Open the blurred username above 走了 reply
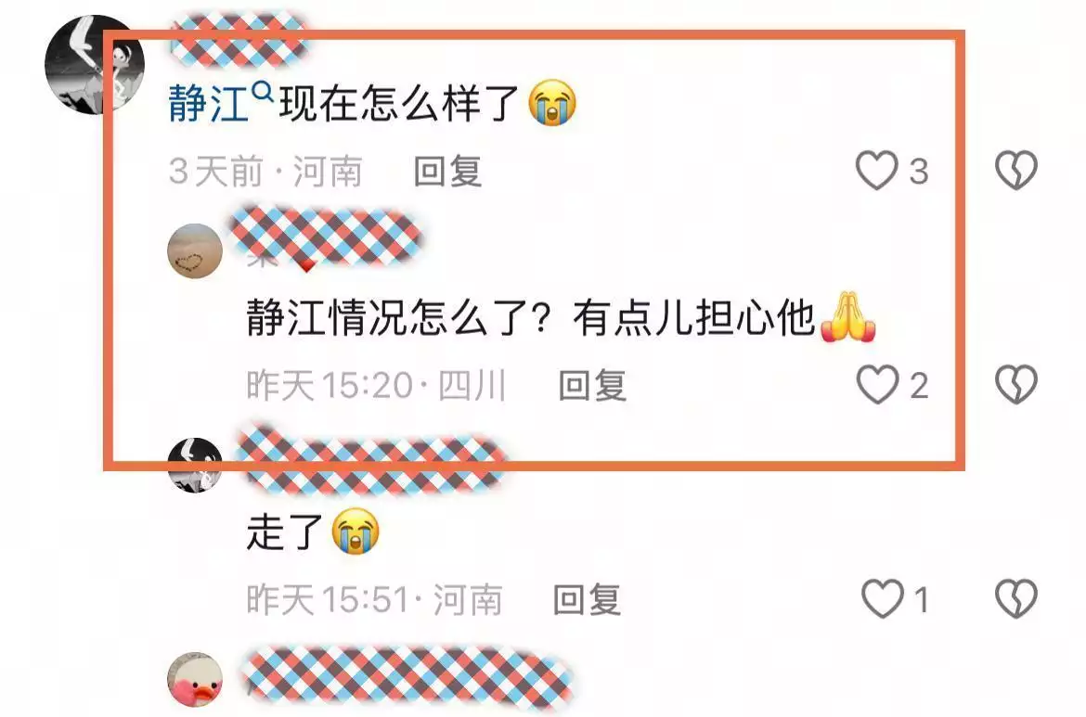 coord(370,461)
